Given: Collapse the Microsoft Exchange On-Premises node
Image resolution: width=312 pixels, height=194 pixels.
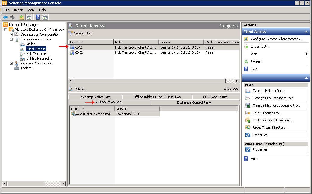Looking at the screenshot, I should [5, 30].
